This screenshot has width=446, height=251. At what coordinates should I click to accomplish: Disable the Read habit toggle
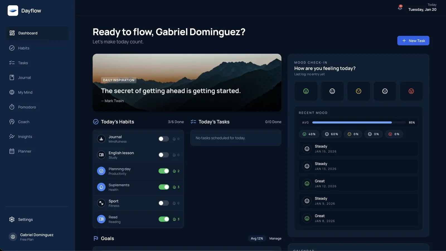(x=164, y=219)
